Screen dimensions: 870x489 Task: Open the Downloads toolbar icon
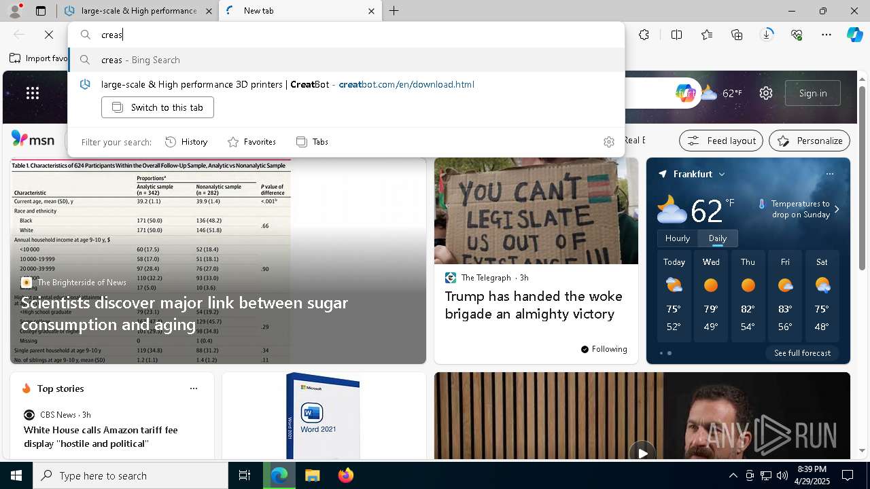coord(767,35)
